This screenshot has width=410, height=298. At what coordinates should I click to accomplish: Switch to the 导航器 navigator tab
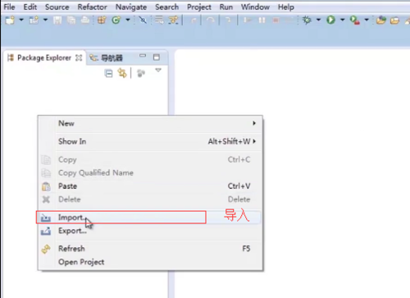pyautogui.click(x=107, y=57)
